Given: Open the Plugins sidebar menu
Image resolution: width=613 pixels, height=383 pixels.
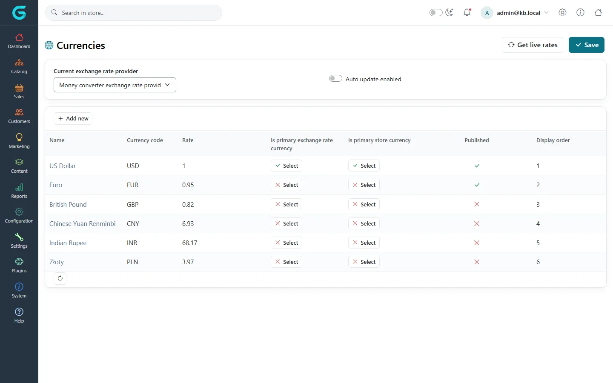Looking at the screenshot, I should [x=19, y=266].
